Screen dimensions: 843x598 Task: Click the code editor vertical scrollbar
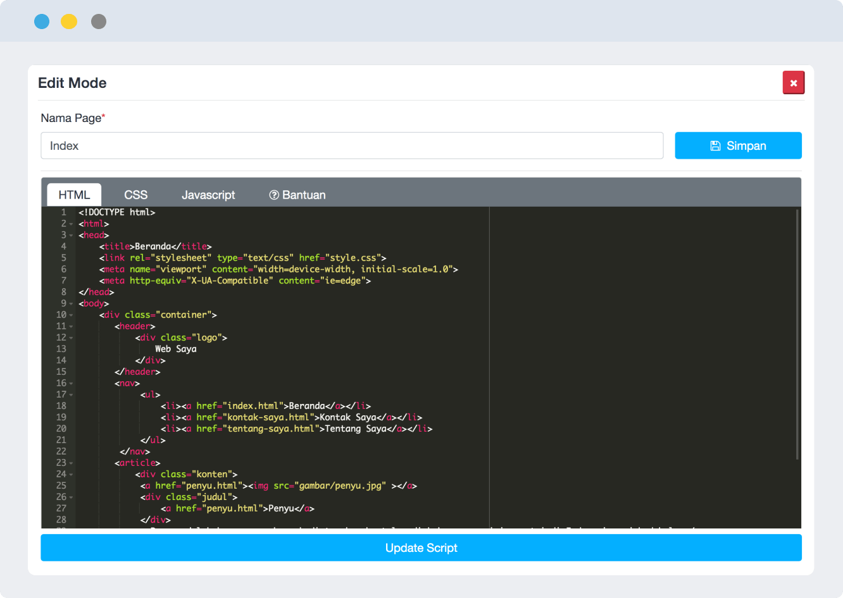point(797,335)
